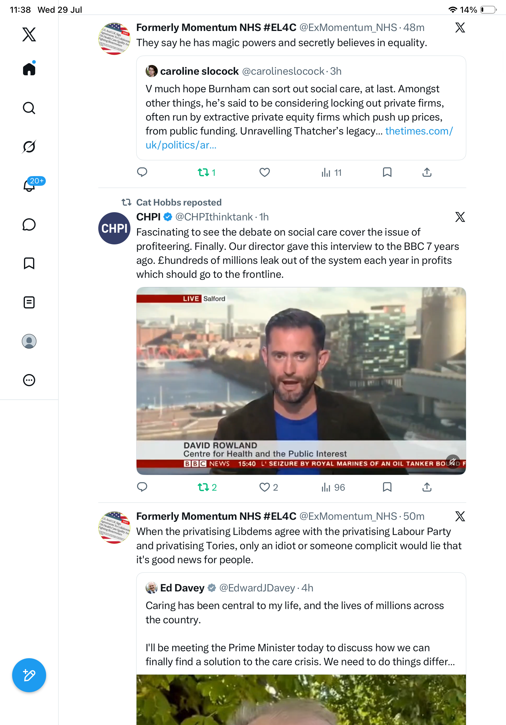Play the David Rowland BBC video thumbnail
The height and width of the screenshot is (725, 506).
pos(301,380)
